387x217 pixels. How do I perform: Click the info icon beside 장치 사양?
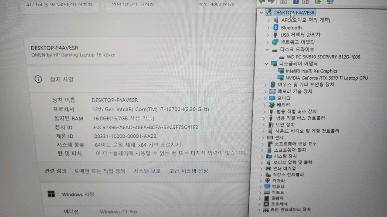tap(38, 79)
